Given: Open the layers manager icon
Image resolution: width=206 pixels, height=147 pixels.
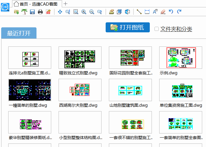Looking at the screenshot, I should pyautogui.click(x=112, y=12).
